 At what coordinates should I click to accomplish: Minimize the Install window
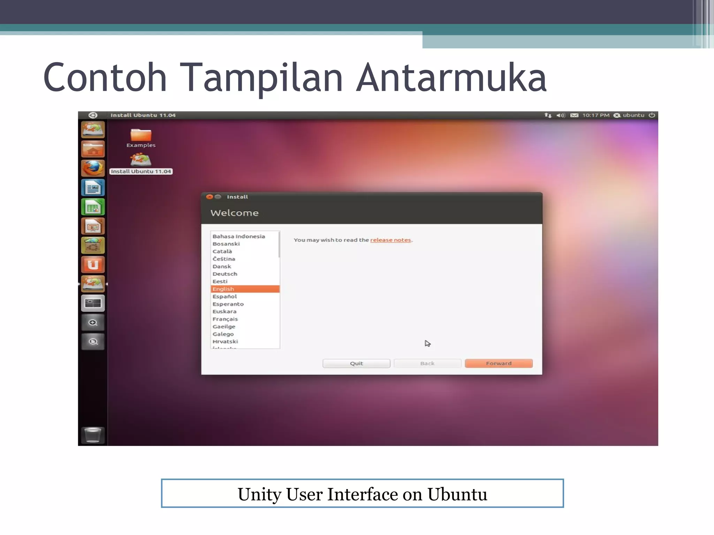click(x=218, y=197)
